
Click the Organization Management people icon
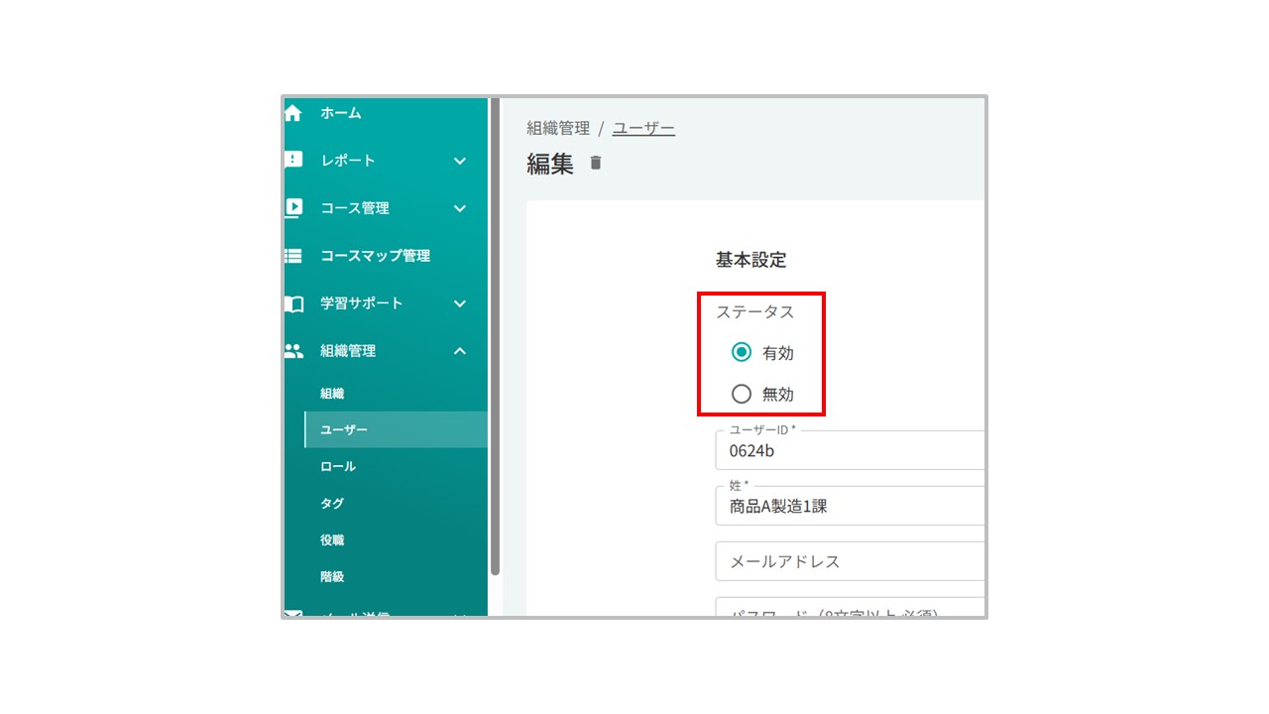[x=293, y=351]
